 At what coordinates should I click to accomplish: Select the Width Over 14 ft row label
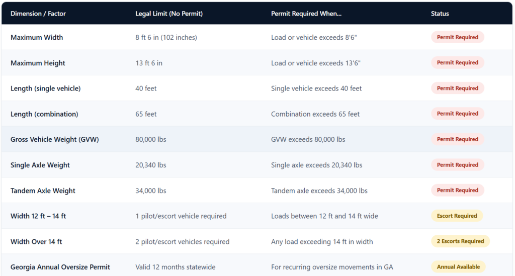[36, 241]
